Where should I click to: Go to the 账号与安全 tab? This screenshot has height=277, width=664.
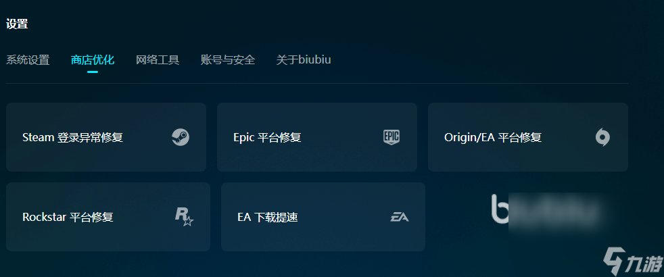point(228,60)
